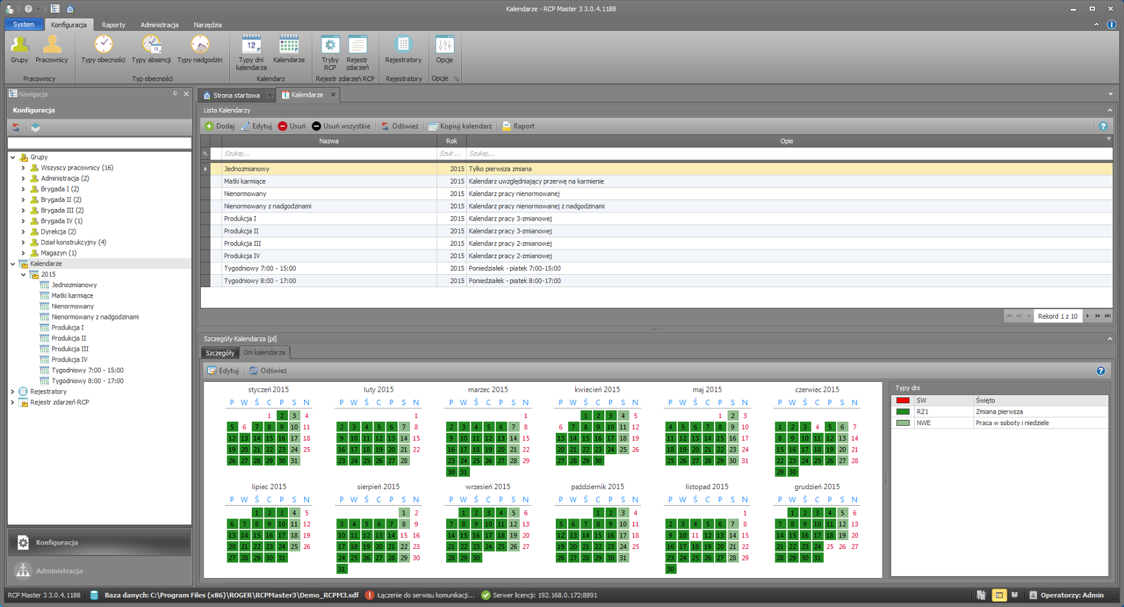Expand the Administracja (2) node
The height and width of the screenshot is (607, 1124).
(x=23, y=179)
